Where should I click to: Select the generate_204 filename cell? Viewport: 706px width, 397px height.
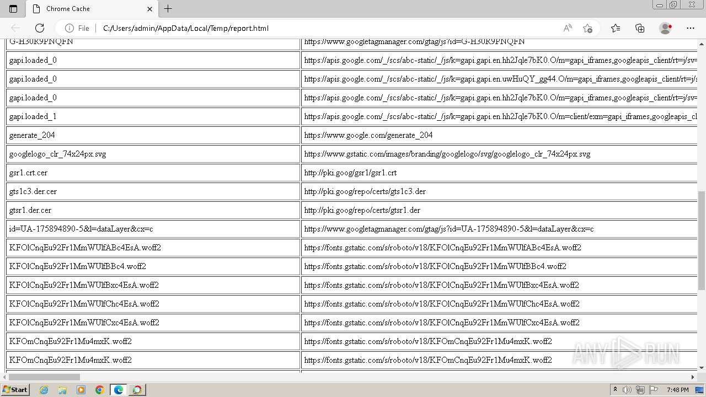pyautogui.click(x=153, y=135)
